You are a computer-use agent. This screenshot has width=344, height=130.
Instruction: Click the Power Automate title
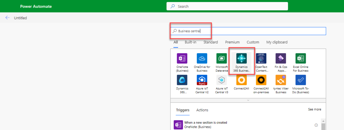[36, 6]
